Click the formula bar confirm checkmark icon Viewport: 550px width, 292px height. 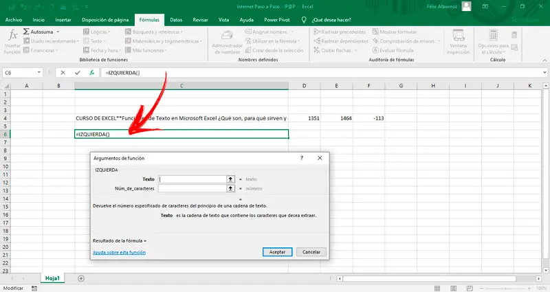click(77, 72)
